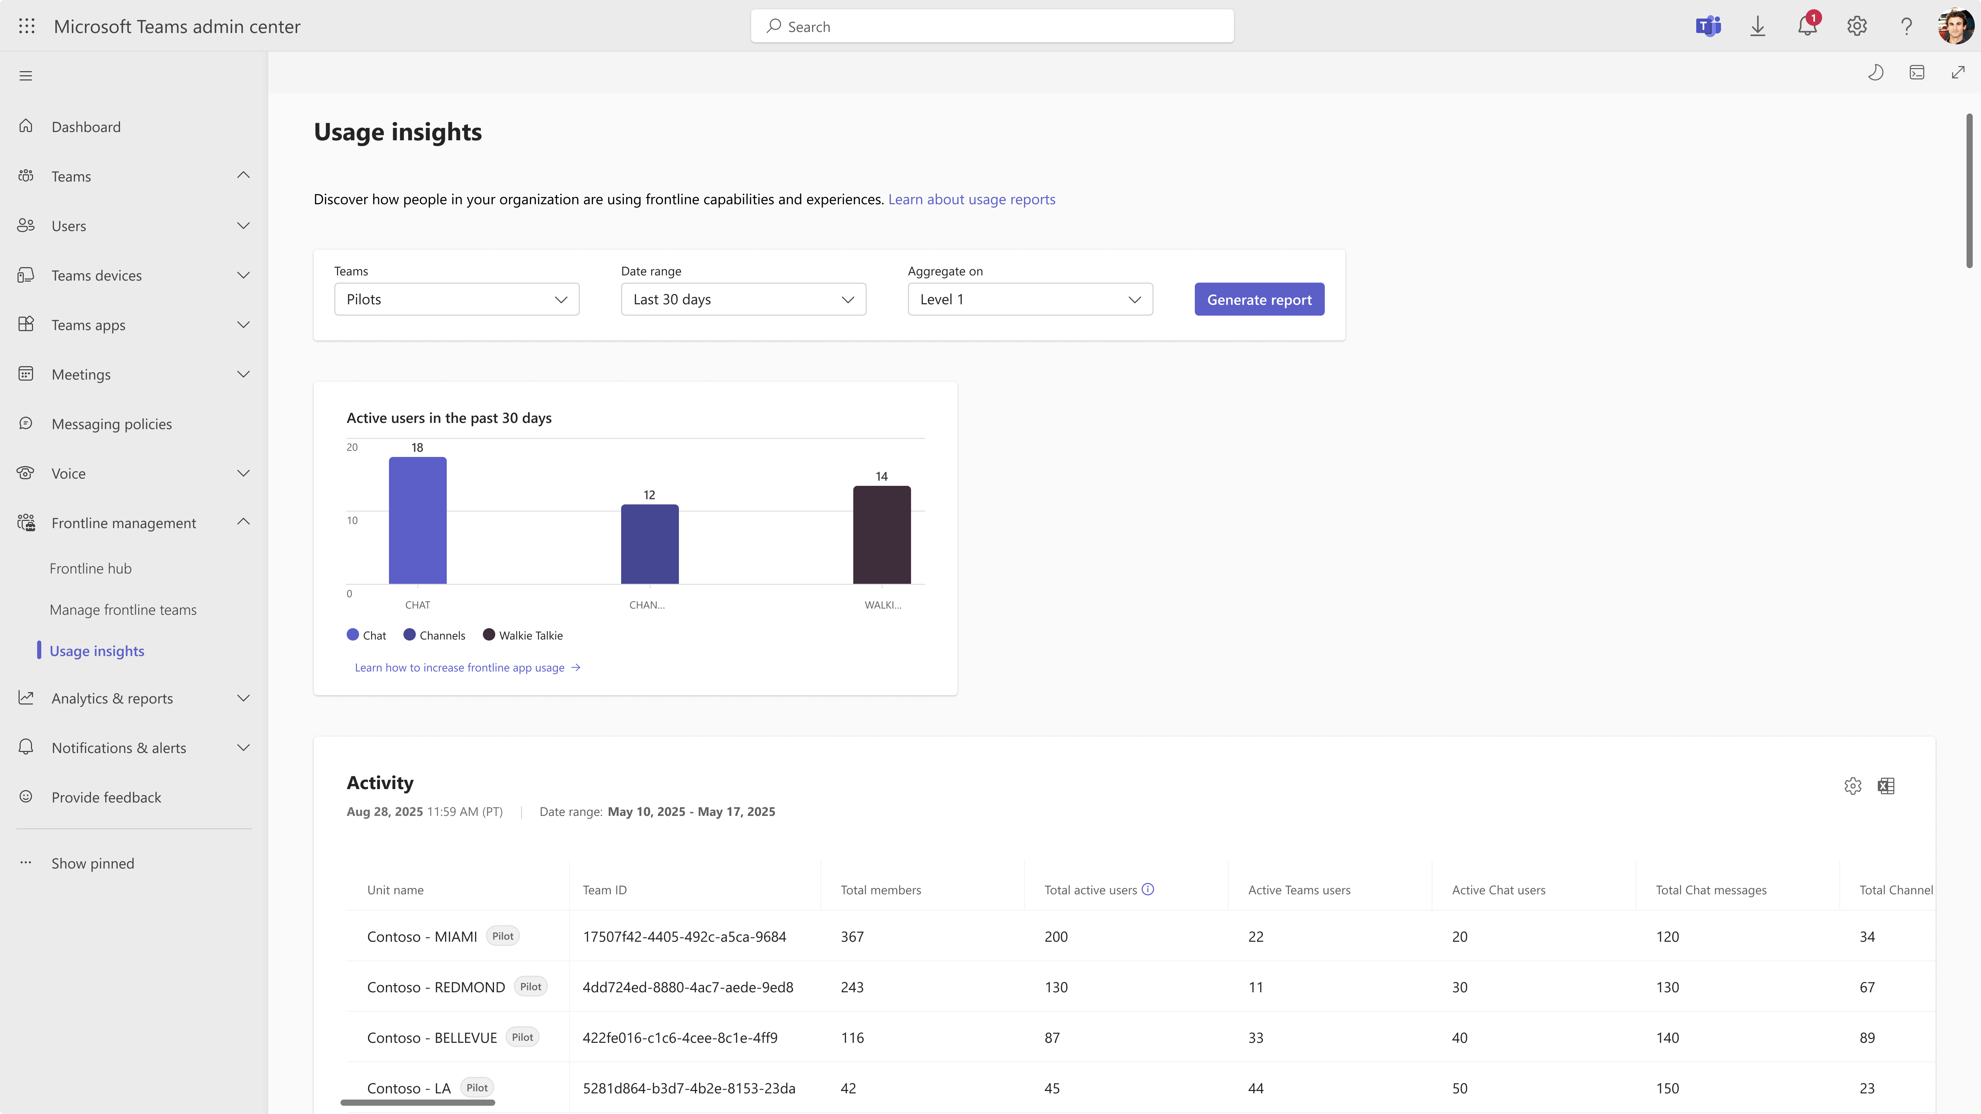Click the Generate report button
This screenshot has height=1114, width=1981.
click(1259, 299)
